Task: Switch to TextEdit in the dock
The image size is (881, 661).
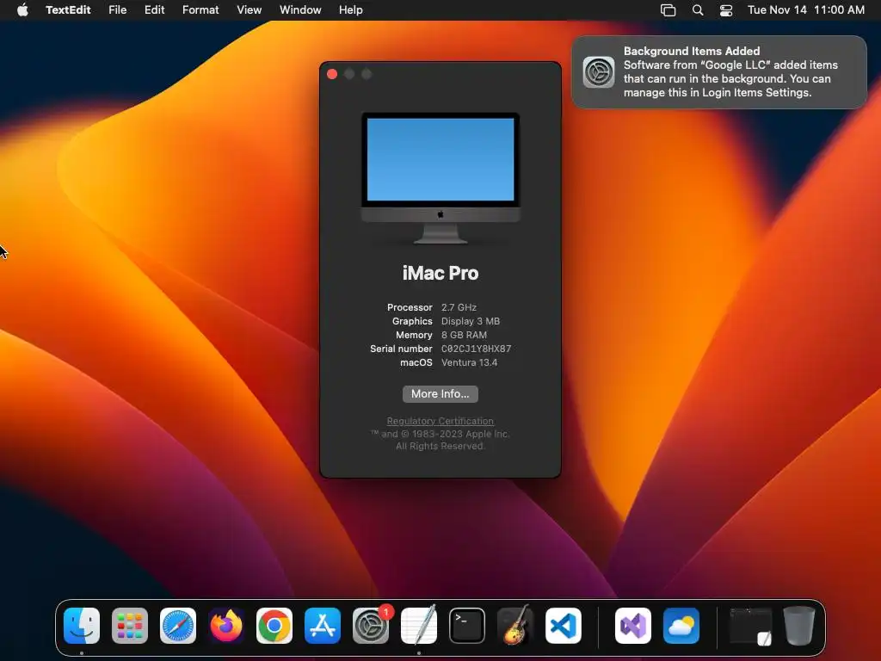Action: [419, 625]
